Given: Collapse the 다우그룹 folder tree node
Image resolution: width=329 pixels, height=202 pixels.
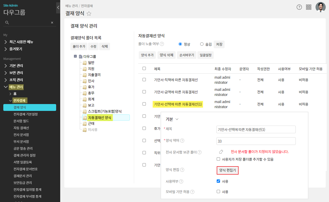Looking at the screenshot, I should 75,56.
